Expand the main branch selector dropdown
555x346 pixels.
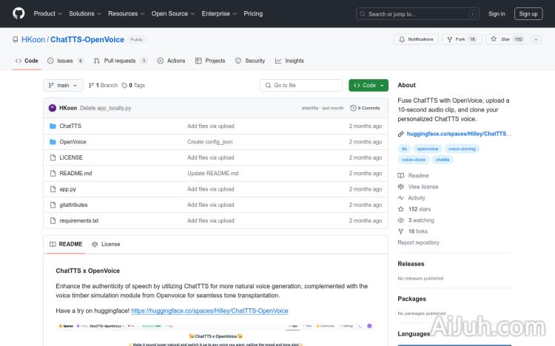click(x=62, y=86)
